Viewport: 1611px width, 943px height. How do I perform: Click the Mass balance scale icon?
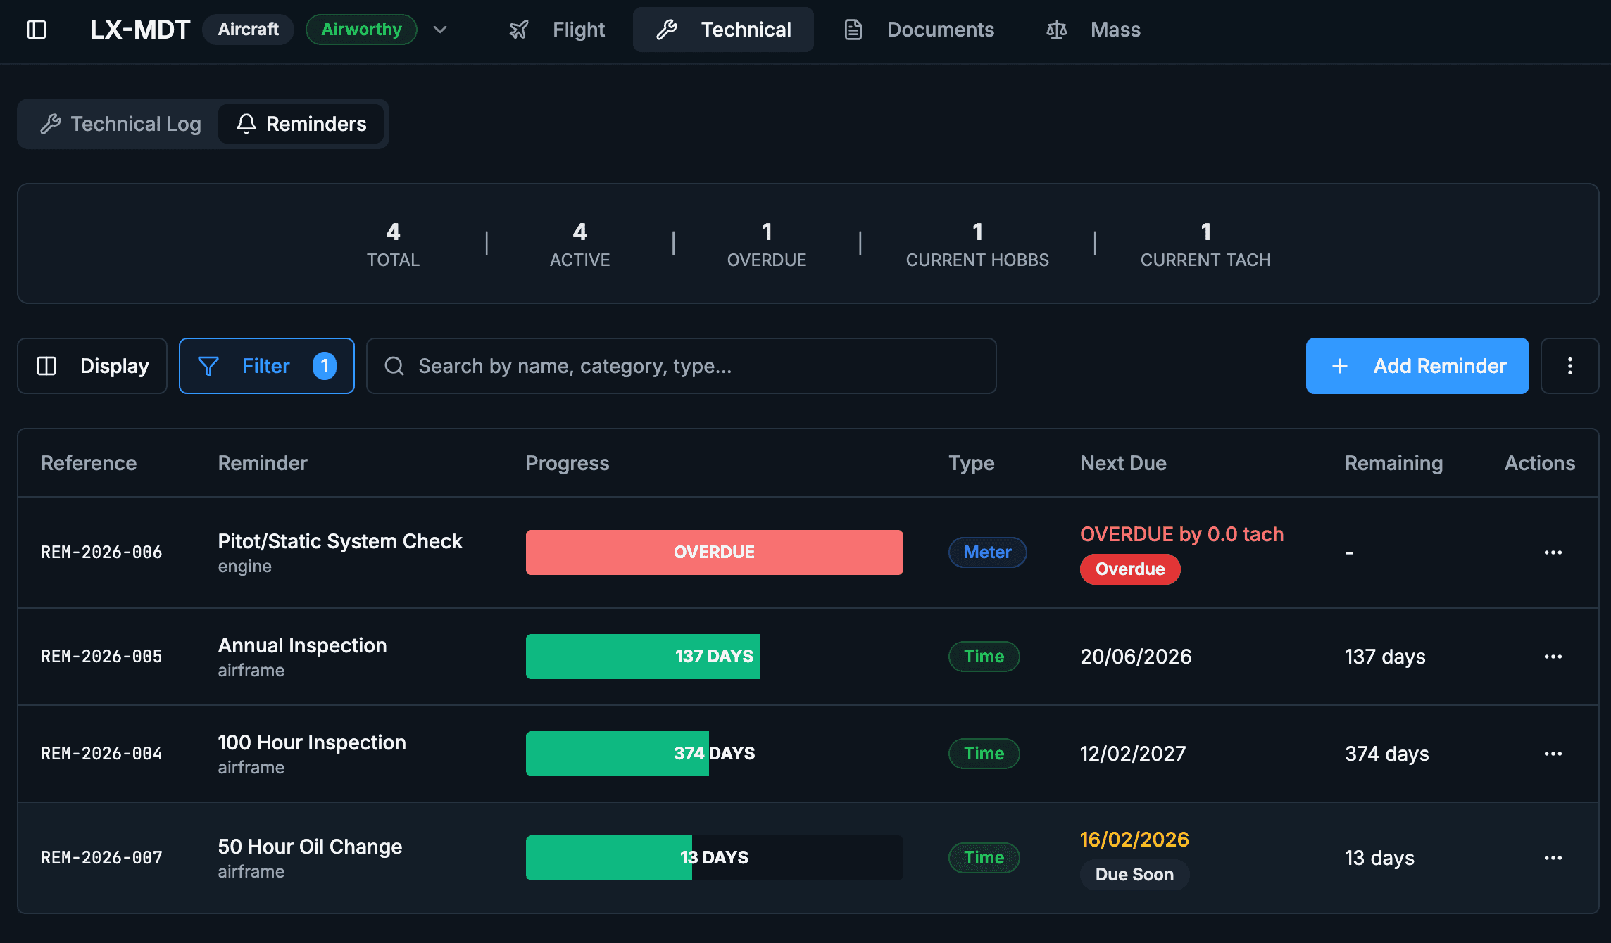click(x=1056, y=30)
